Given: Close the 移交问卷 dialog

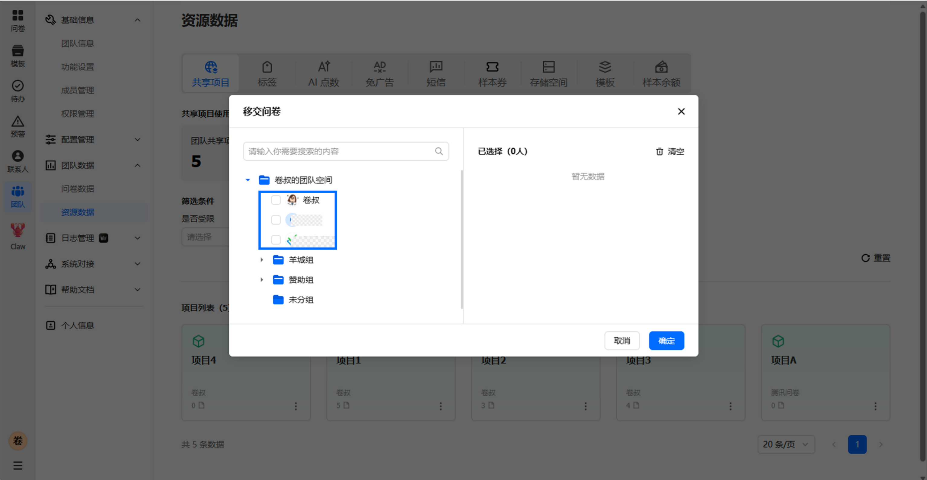Looking at the screenshot, I should click(681, 111).
